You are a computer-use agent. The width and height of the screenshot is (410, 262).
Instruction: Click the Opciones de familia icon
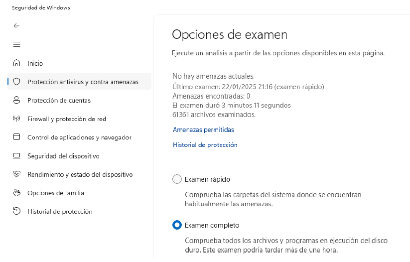pyautogui.click(x=16, y=193)
